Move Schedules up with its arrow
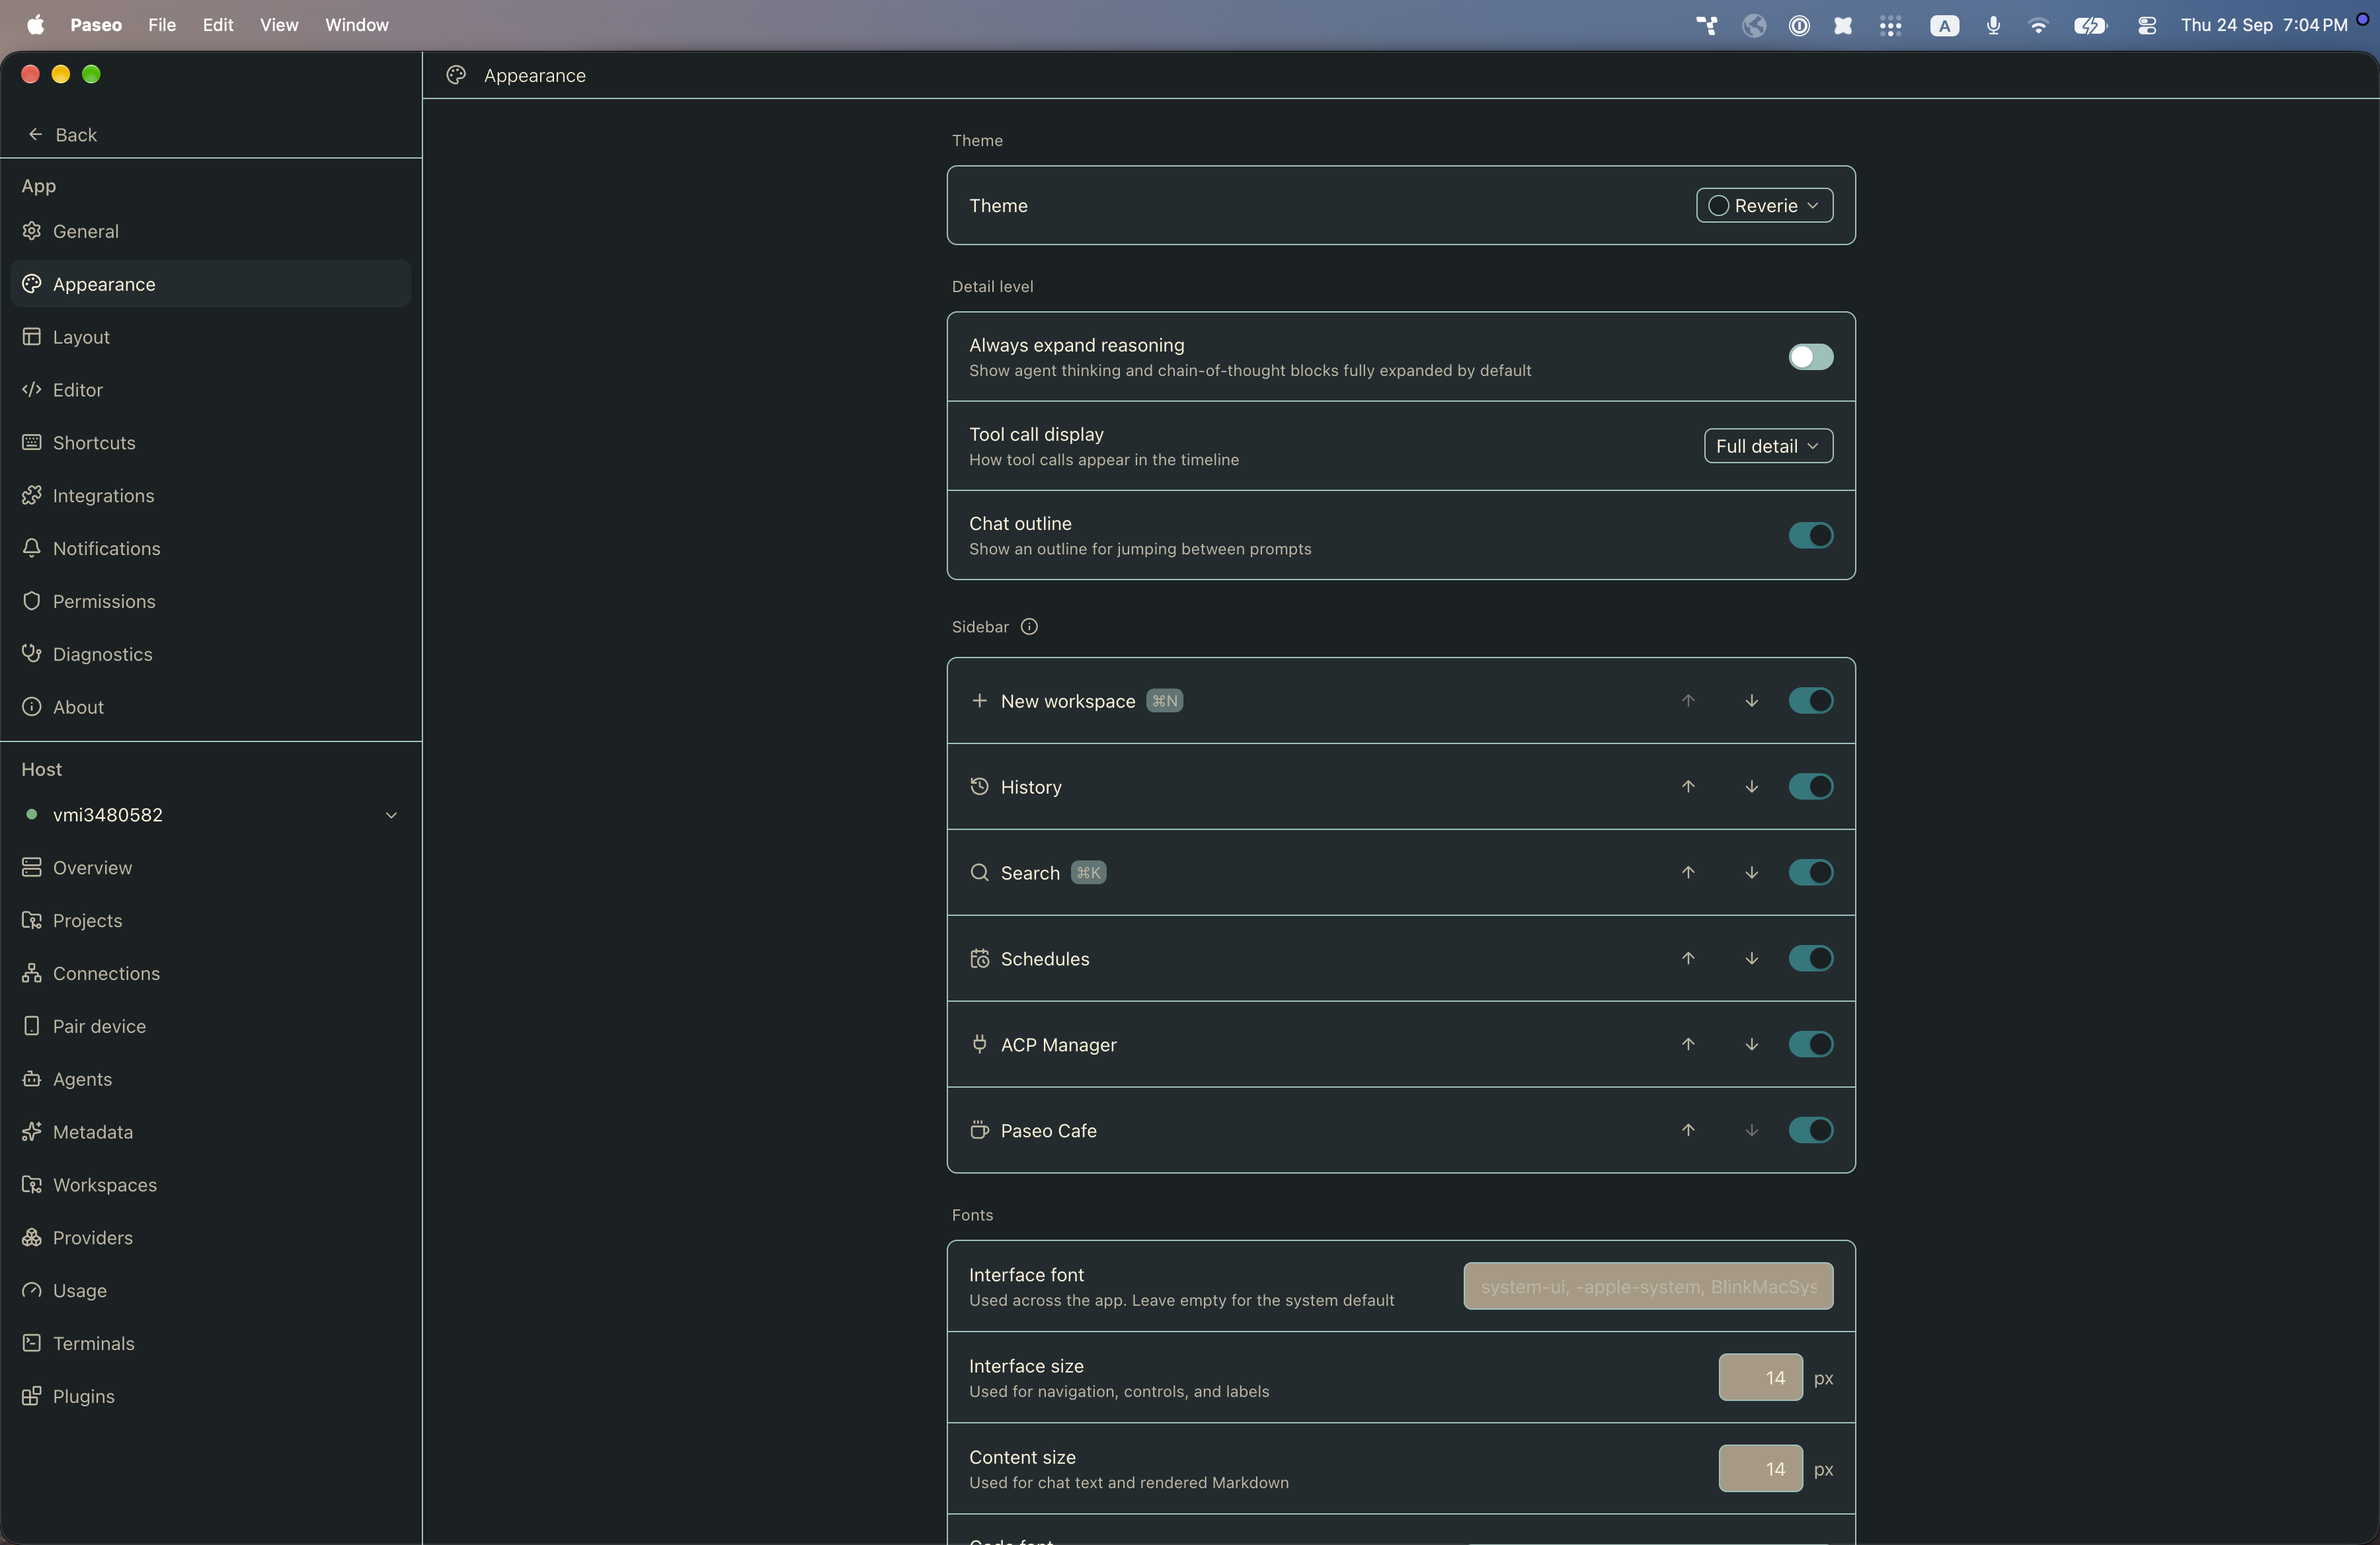Image resolution: width=2380 pixels, height=1545 pixels. coord(1688,958)
